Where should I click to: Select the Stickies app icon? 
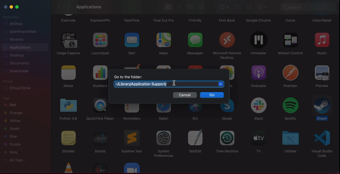[68, 138]
